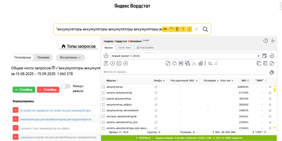Viewport: 282px width, 141px height.
Task: Open the 'Все регионы' region dropdown
Action: pyautogui.click(x=70, y=57)
